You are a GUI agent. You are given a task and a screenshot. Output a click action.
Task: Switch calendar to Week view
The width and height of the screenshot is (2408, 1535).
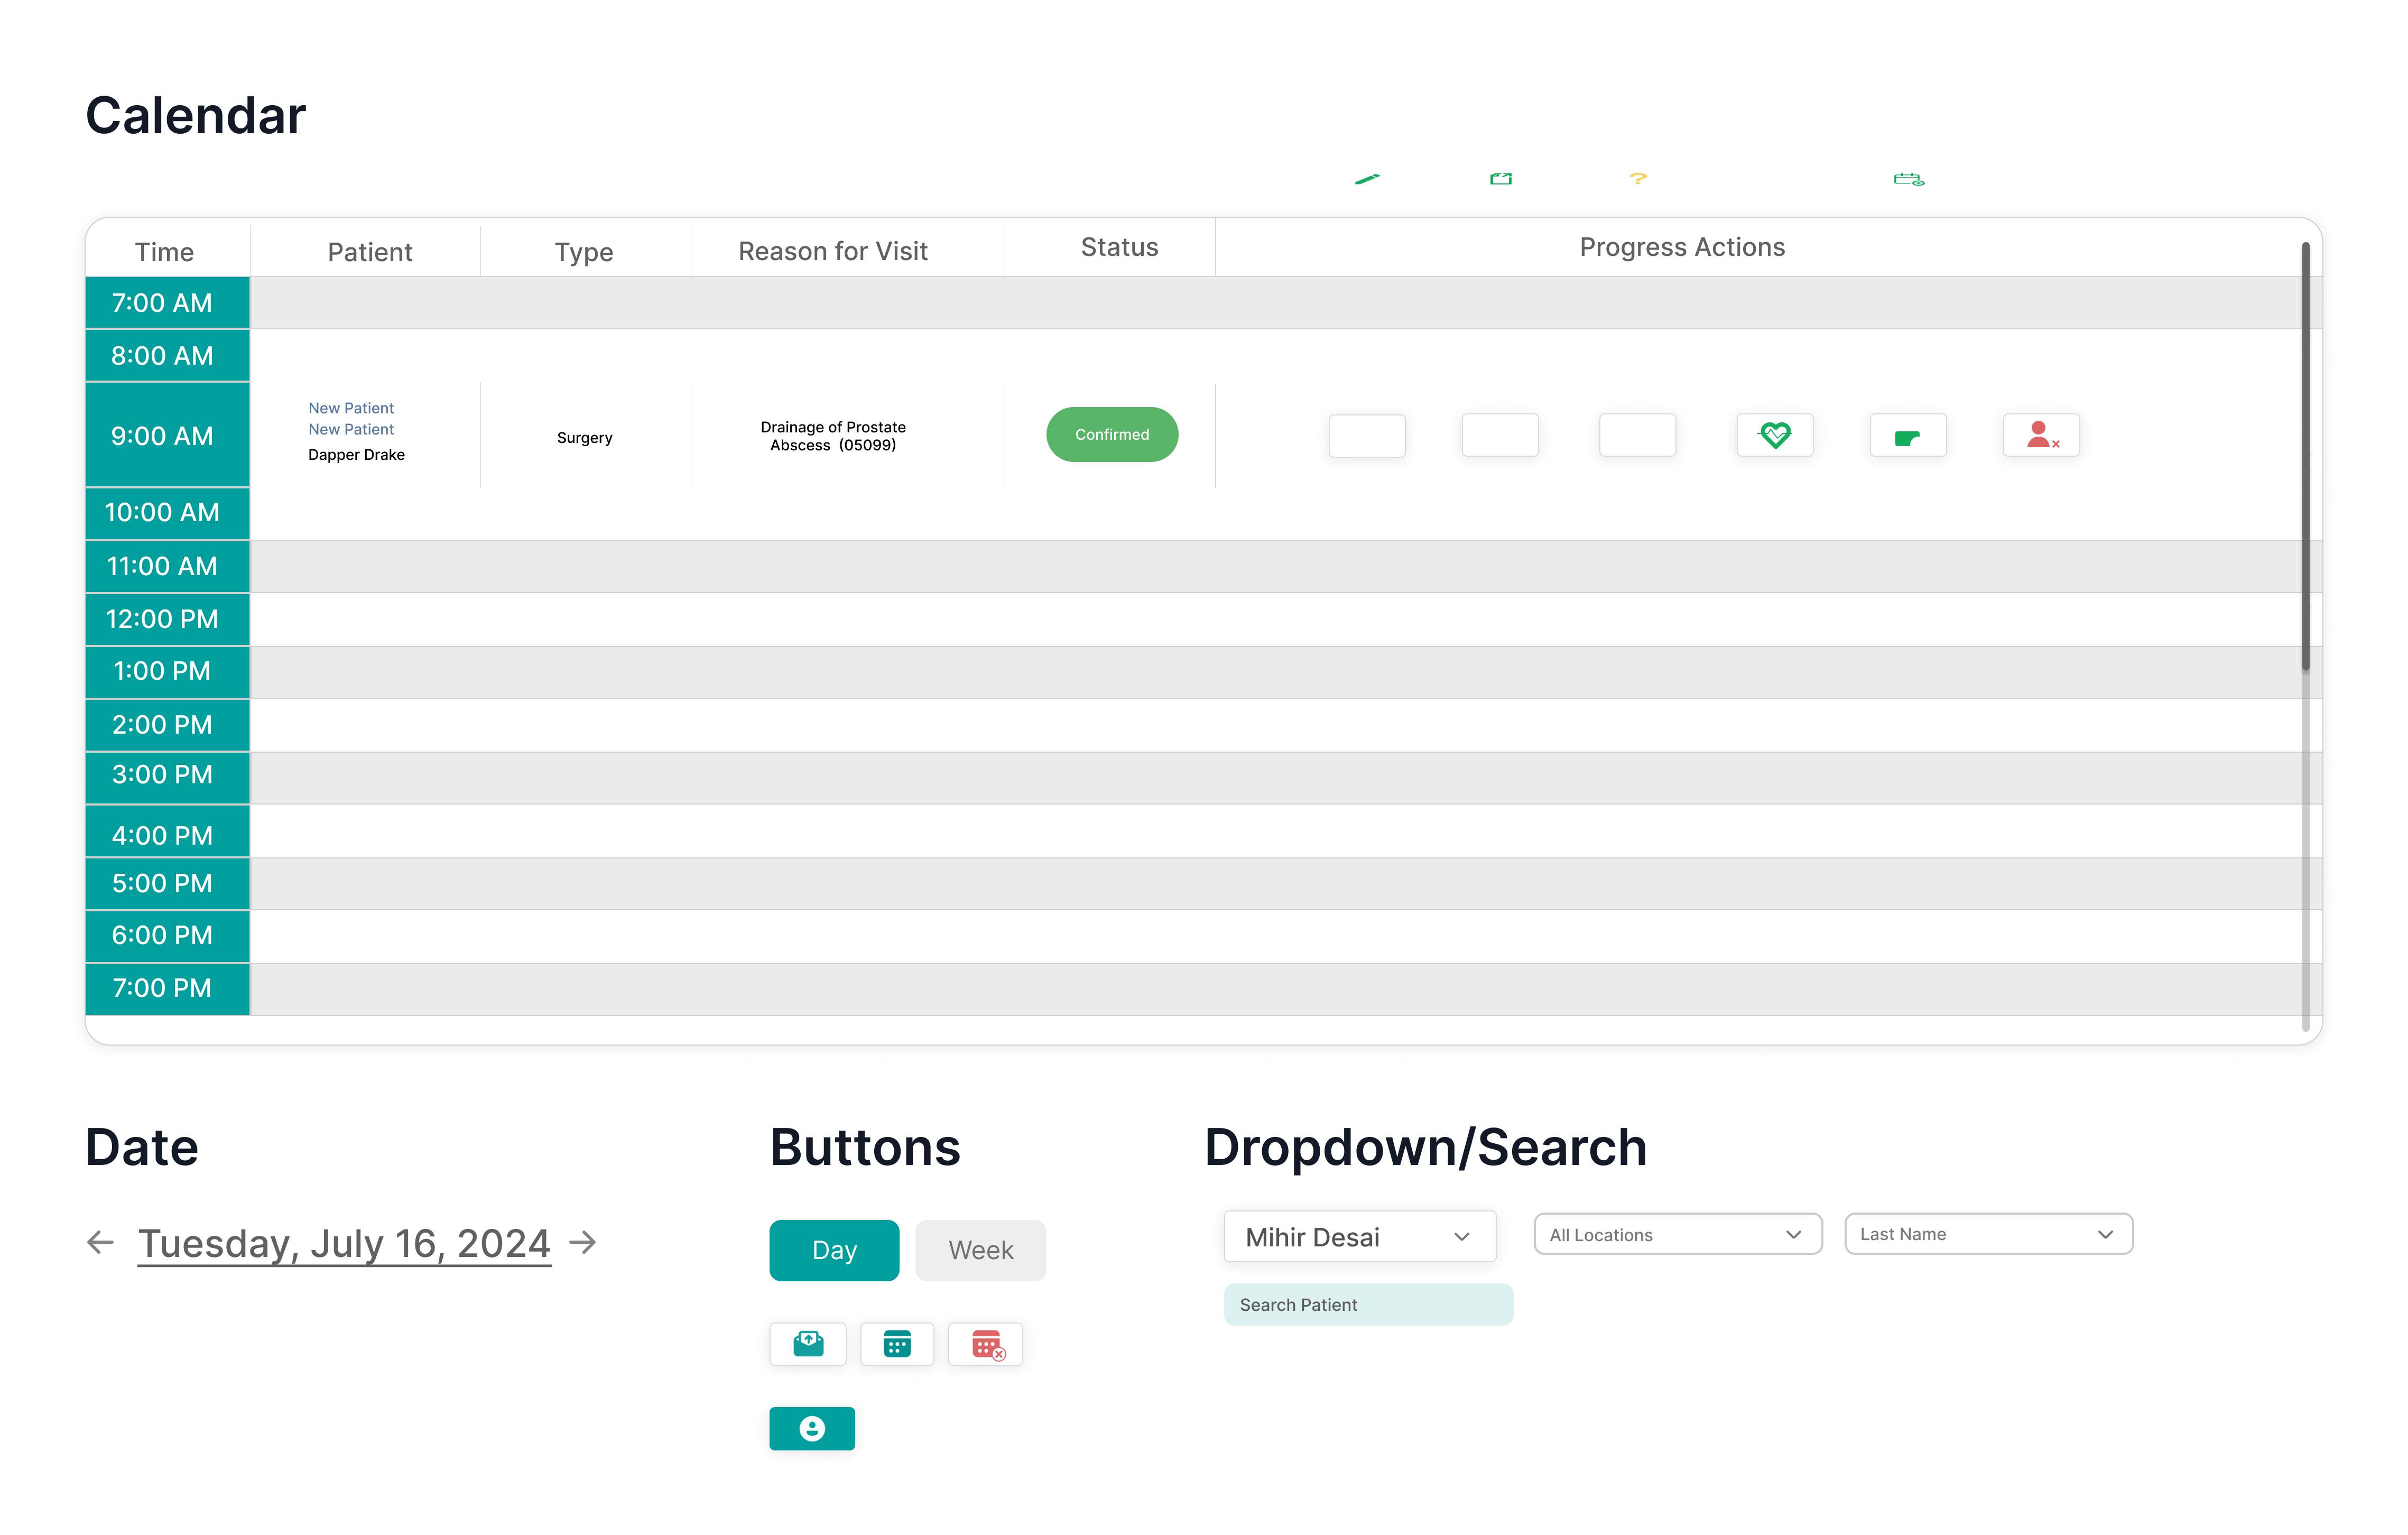click(x=981, y=1250)
